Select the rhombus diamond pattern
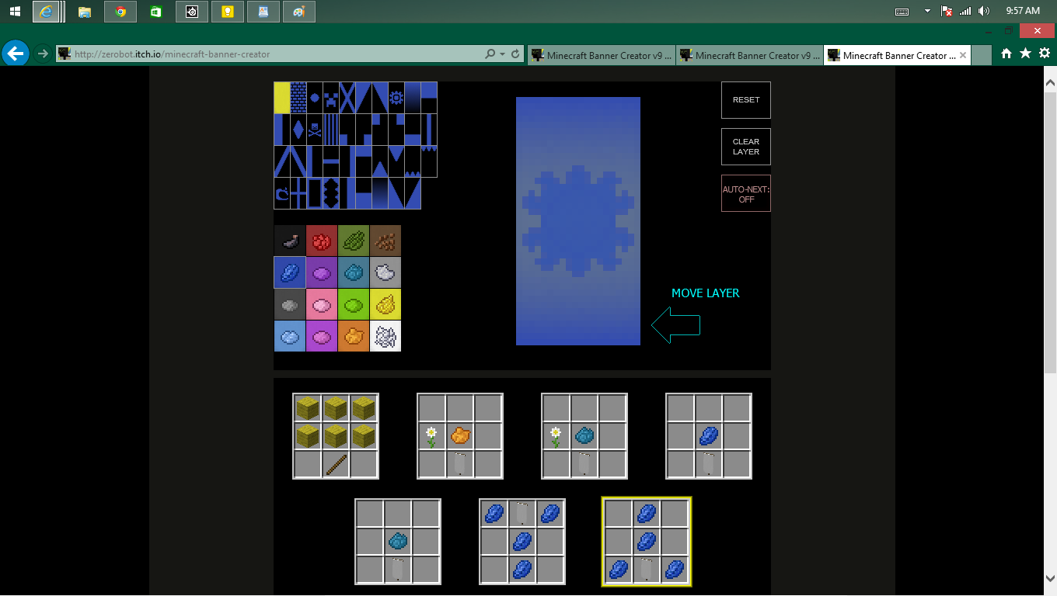This screenshot has height=596, width=1057. pyautogui.click(x=298, y=130)
